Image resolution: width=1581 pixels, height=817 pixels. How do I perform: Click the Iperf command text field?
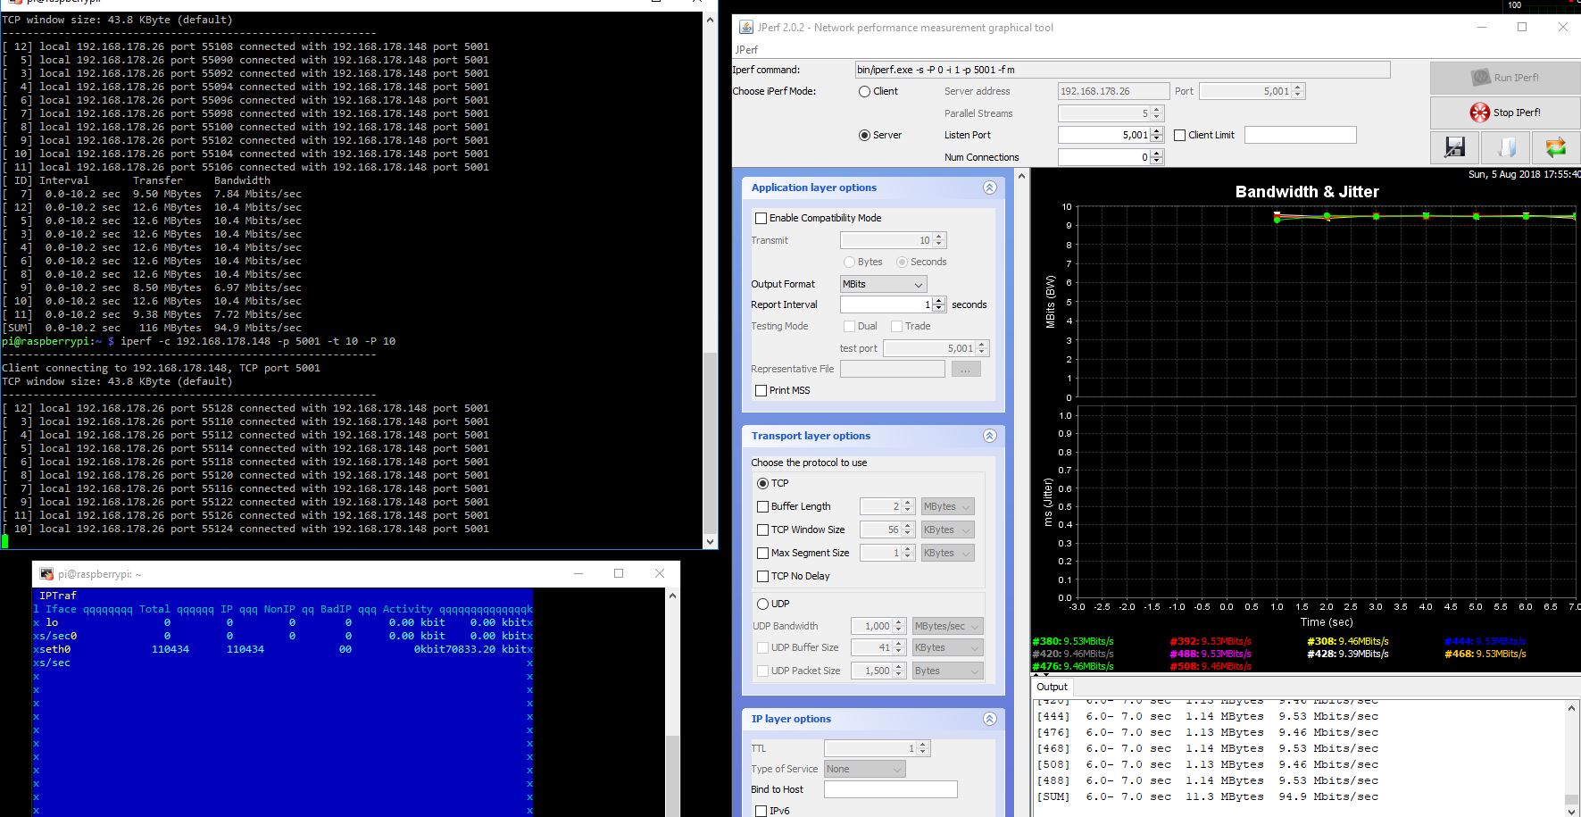tap(1122, 70)
